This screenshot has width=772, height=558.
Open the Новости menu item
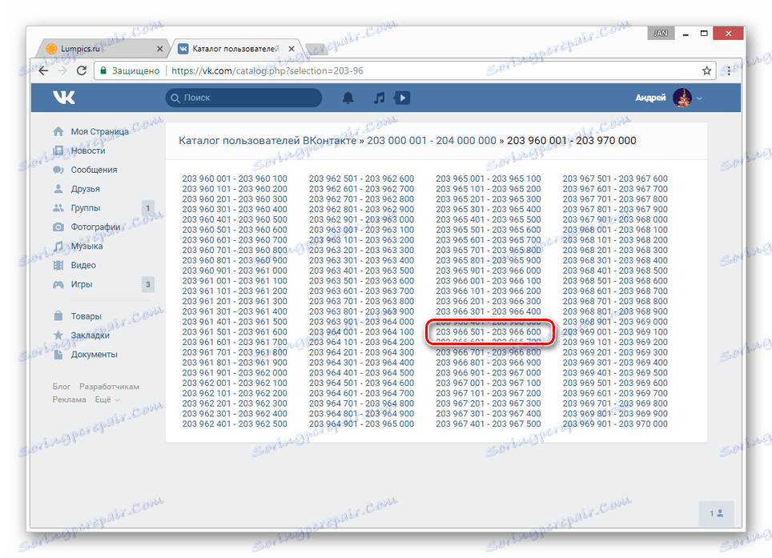click(88, 151)
